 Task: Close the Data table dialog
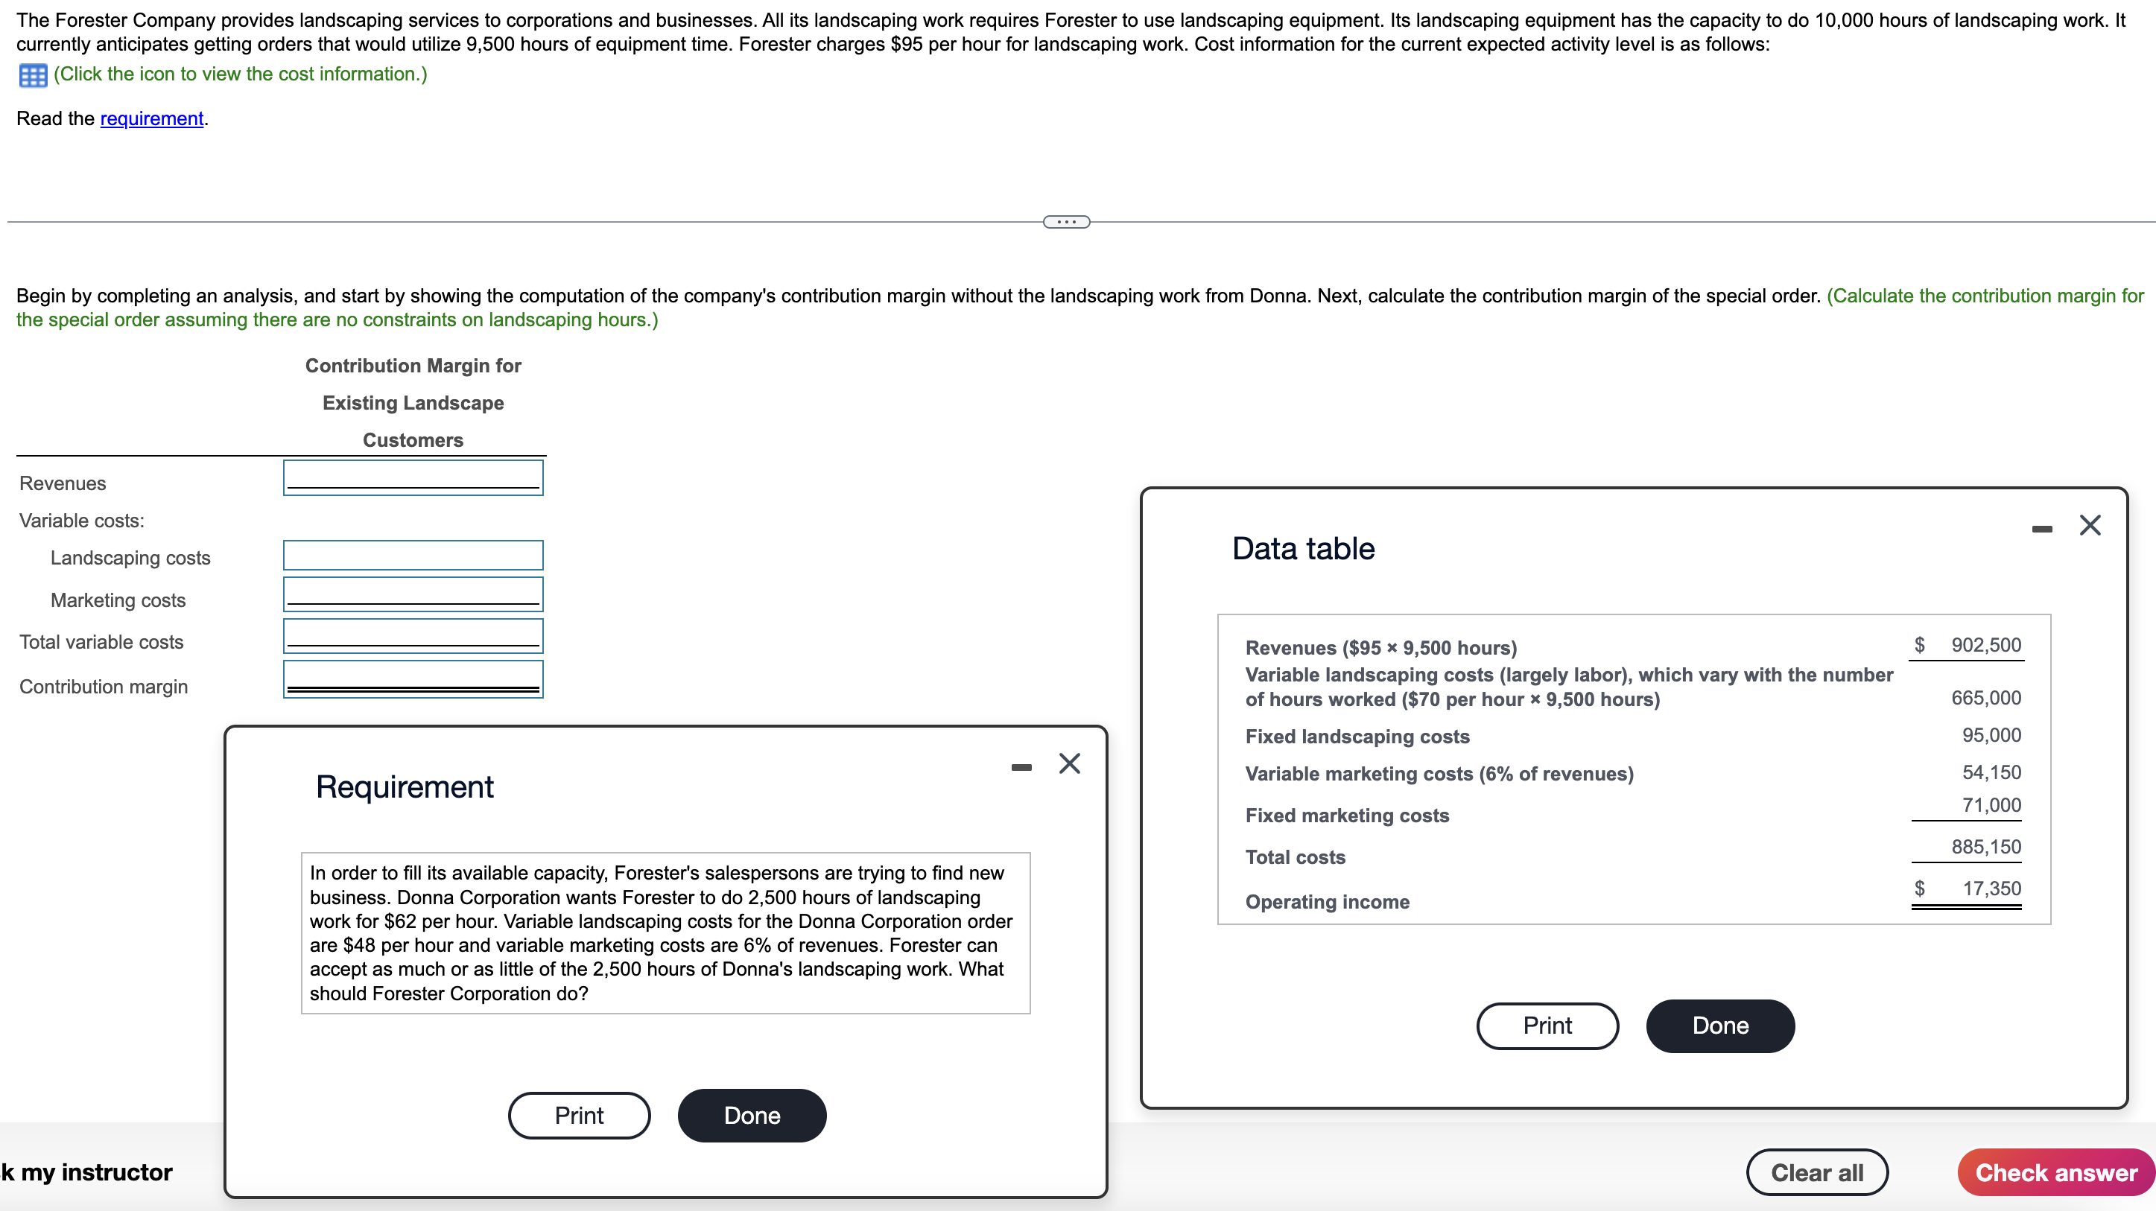coord(2089,526)
